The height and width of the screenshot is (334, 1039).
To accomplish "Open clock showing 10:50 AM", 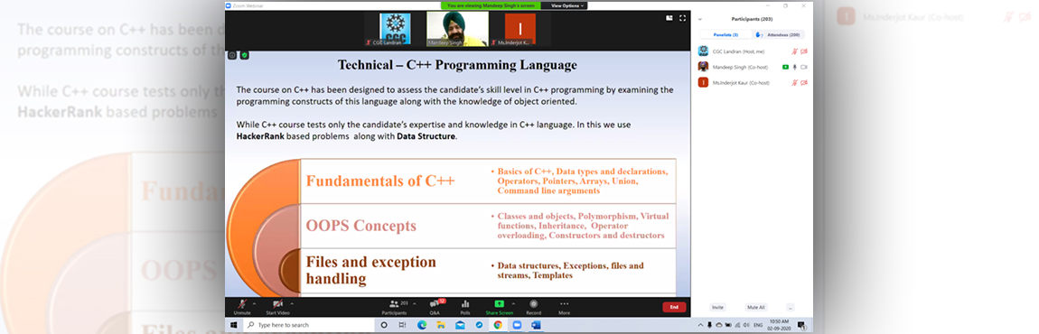I will tap(779, 325).
